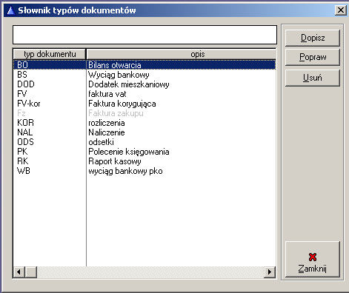The image size is (349, 293).
Task: Click the 'Faktura korygująca' description
Action: pos(122,104)
